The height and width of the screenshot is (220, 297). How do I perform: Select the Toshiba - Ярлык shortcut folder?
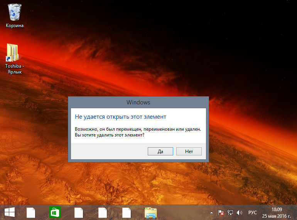coord(14,59)
